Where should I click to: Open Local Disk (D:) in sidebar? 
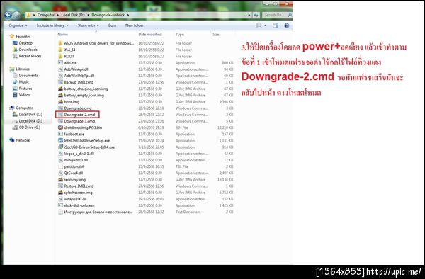pyautogui.click(x=30, y=121)
